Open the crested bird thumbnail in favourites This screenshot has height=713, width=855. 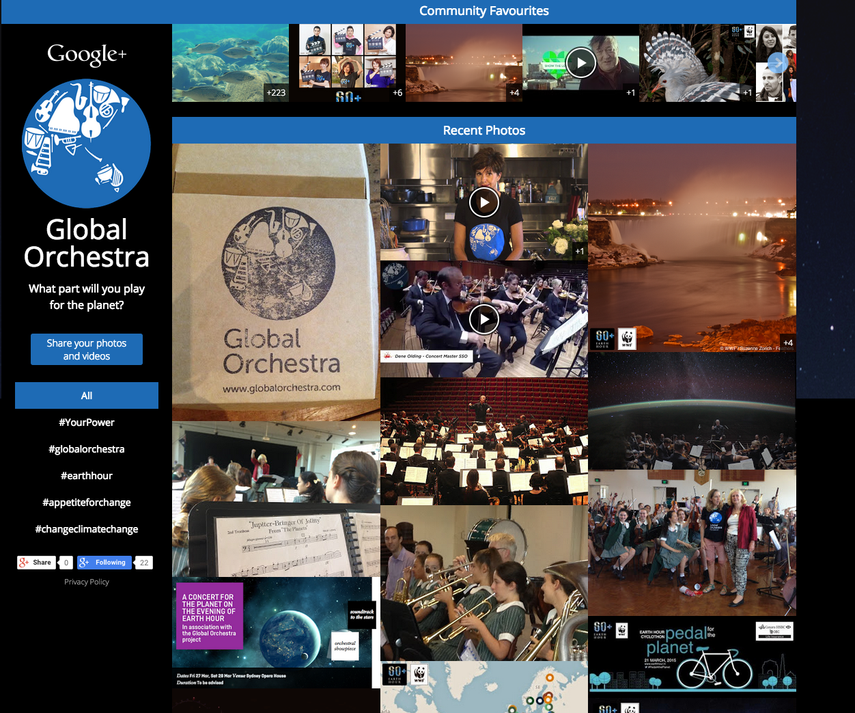[697, 63]
